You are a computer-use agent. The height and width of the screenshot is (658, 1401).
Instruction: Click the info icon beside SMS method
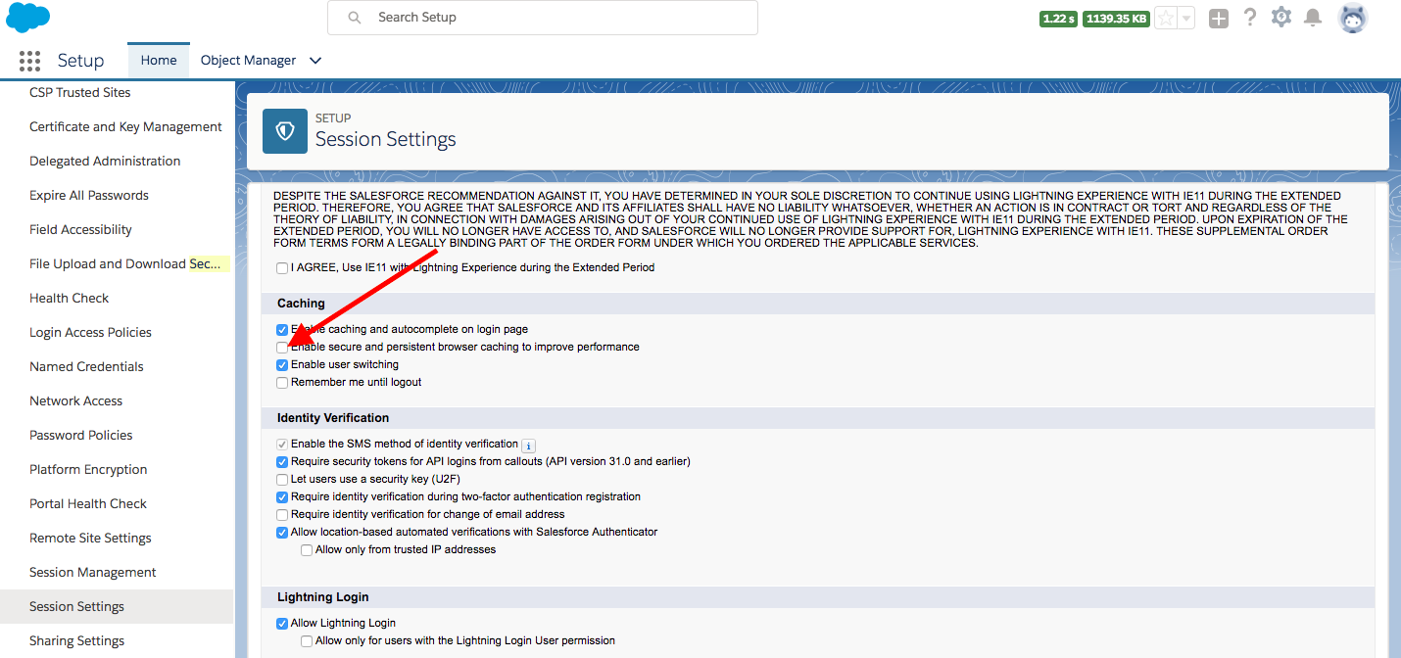coord(528,446)
